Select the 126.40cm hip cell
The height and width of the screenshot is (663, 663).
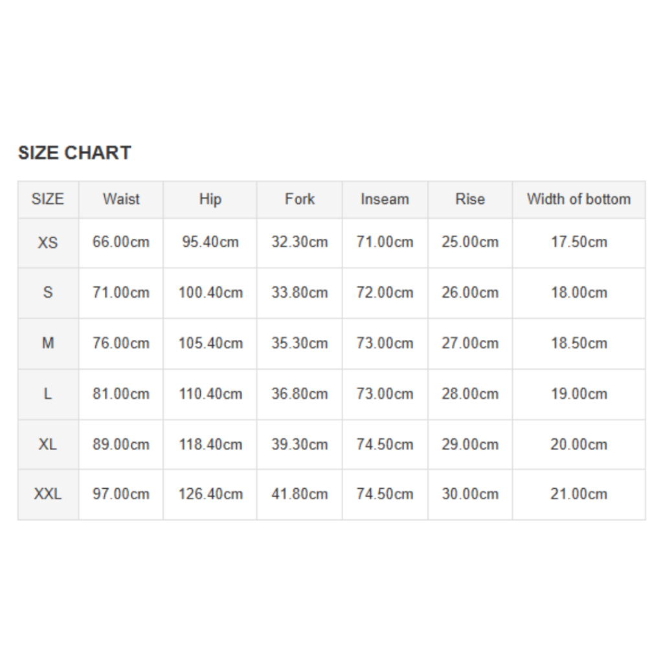click(210, 495)
